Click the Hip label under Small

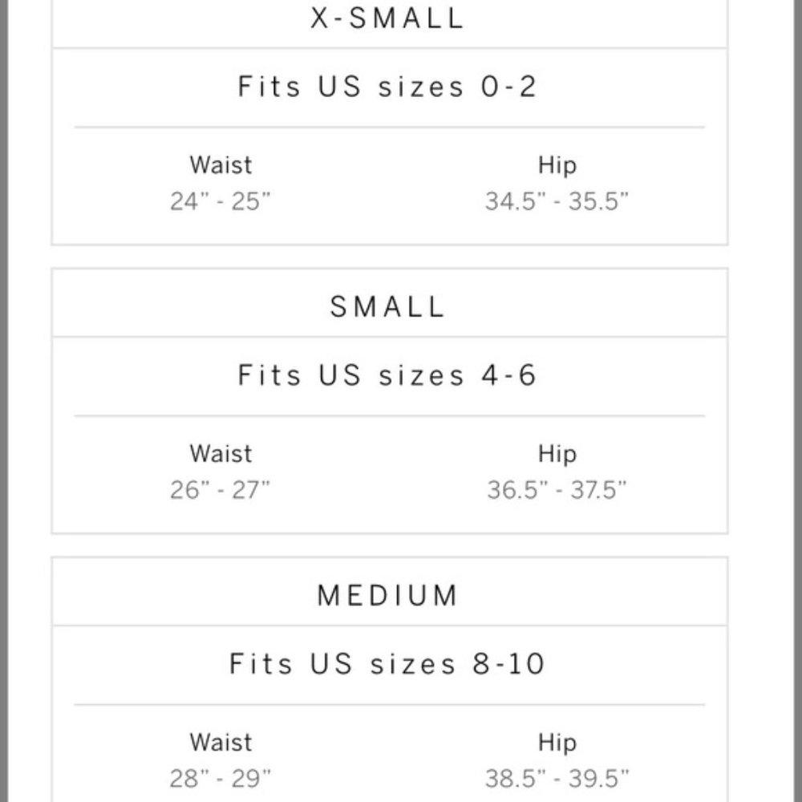click(557, 454)
